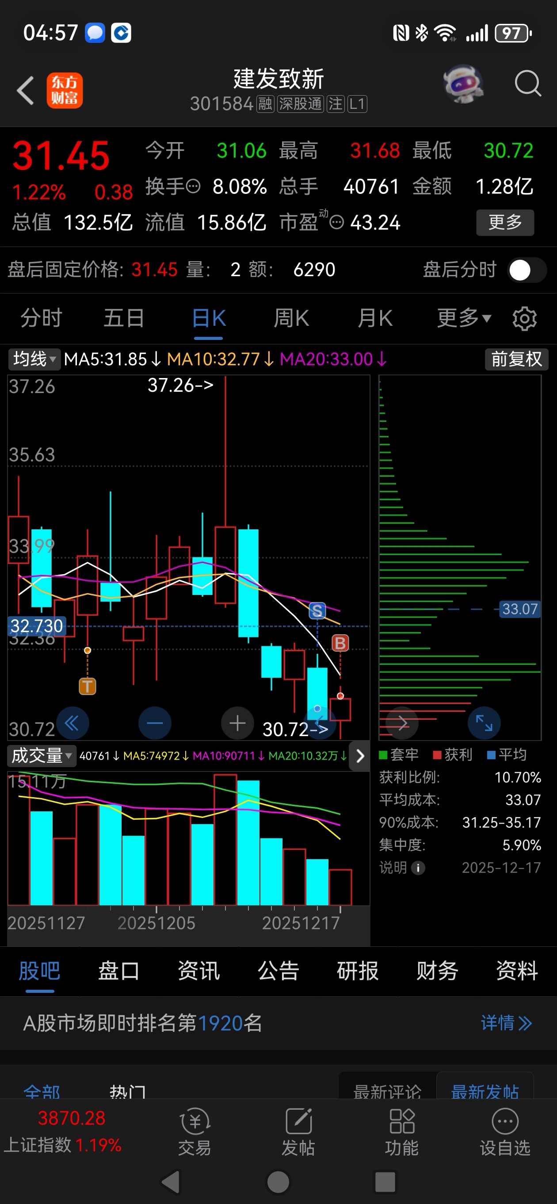The image size is (557, 1204).
Task: Tap Android back navigation button
Action: click(171, 1182)
